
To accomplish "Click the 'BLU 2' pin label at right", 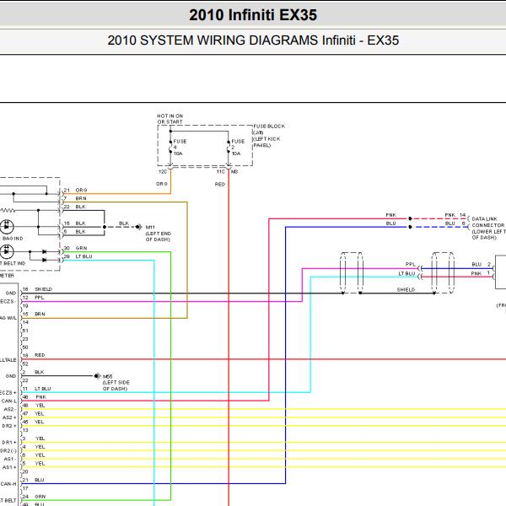I will pos(482,264).
